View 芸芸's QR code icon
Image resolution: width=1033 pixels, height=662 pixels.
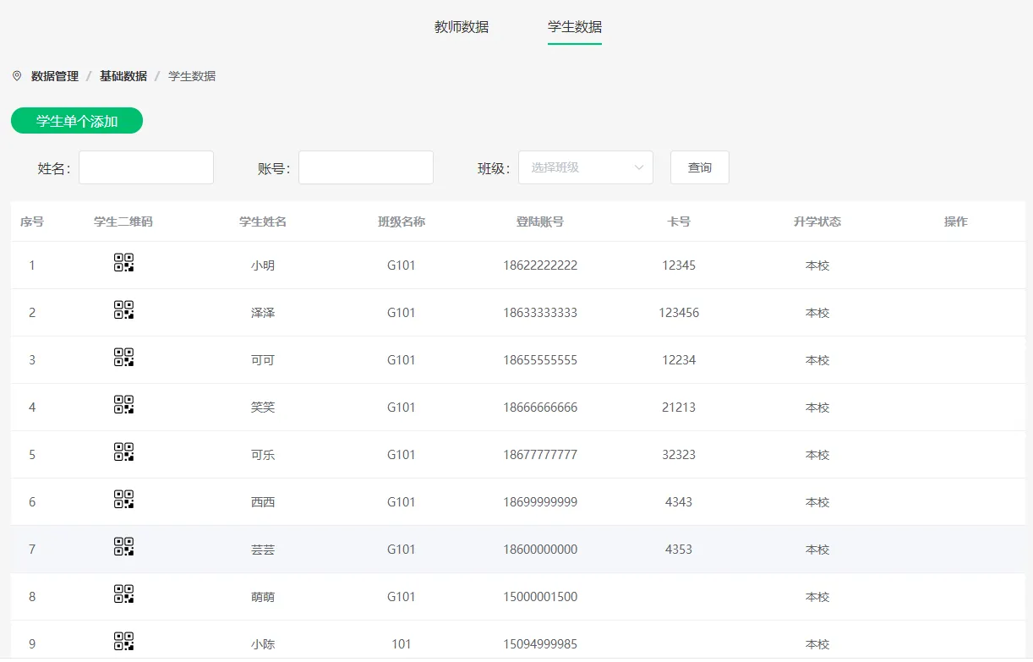click(123, 547)
